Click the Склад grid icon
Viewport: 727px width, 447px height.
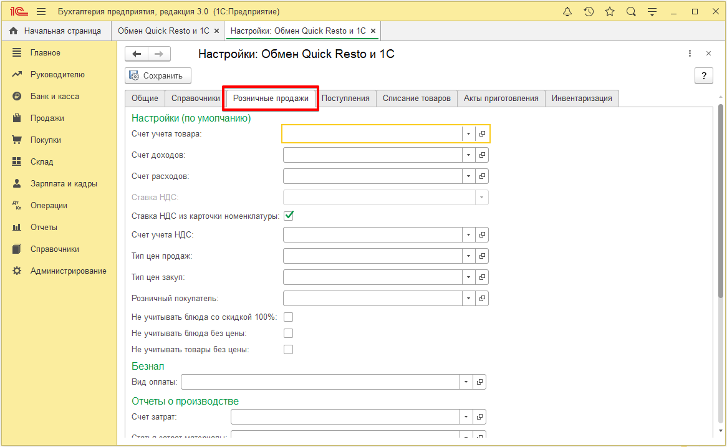pyautogui.click(x=17, y=161)
